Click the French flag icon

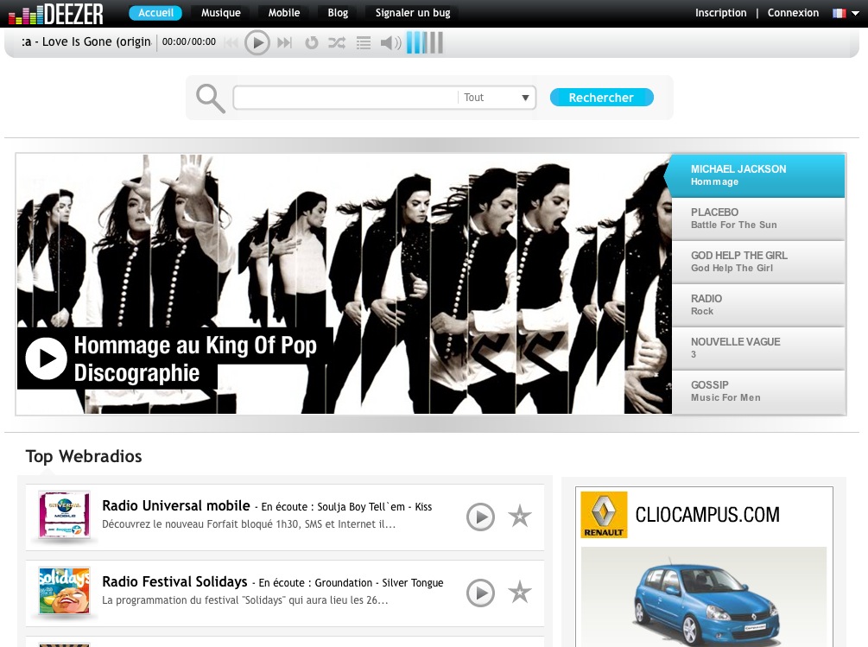click(839, 13)
